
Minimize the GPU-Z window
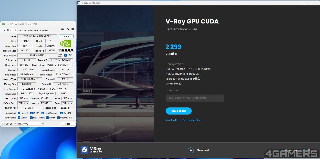(x=54, y=24)
